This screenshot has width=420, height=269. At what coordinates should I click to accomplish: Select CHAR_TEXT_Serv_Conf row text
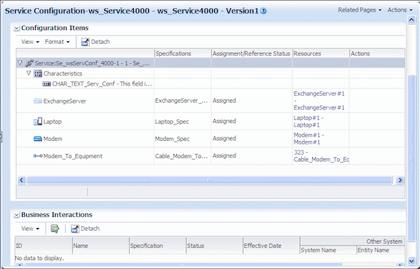(x=102, y=84)
